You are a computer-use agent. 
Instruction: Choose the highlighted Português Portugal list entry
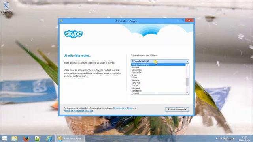pyautogui.click(x=158, y=65)
